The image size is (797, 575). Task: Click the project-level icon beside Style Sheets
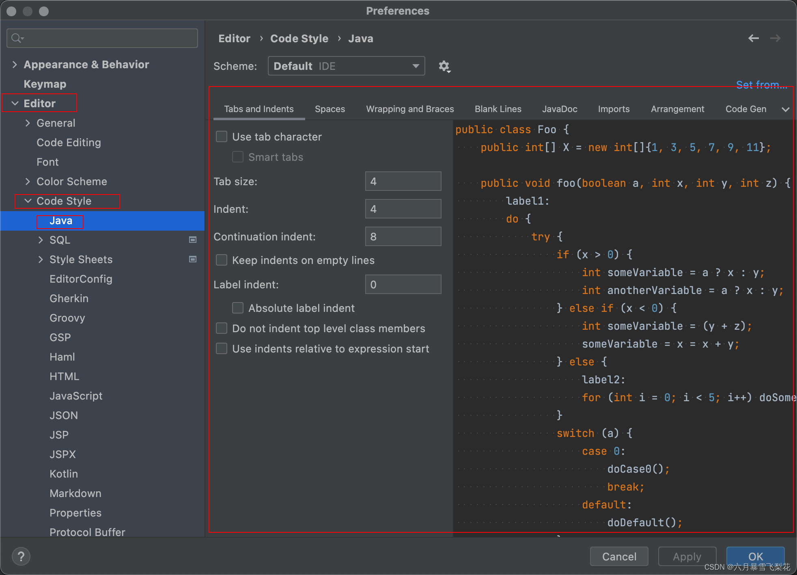193,259
